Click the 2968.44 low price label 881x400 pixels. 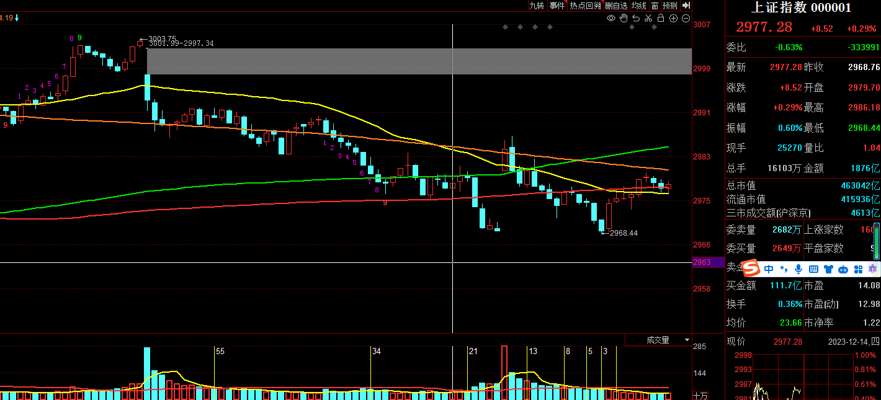click(x=624, y=233)
